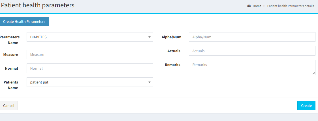Screen dimensions: 318x121
Task: Focus the Alpha/Num input field
Action: [x=252, y=37]
